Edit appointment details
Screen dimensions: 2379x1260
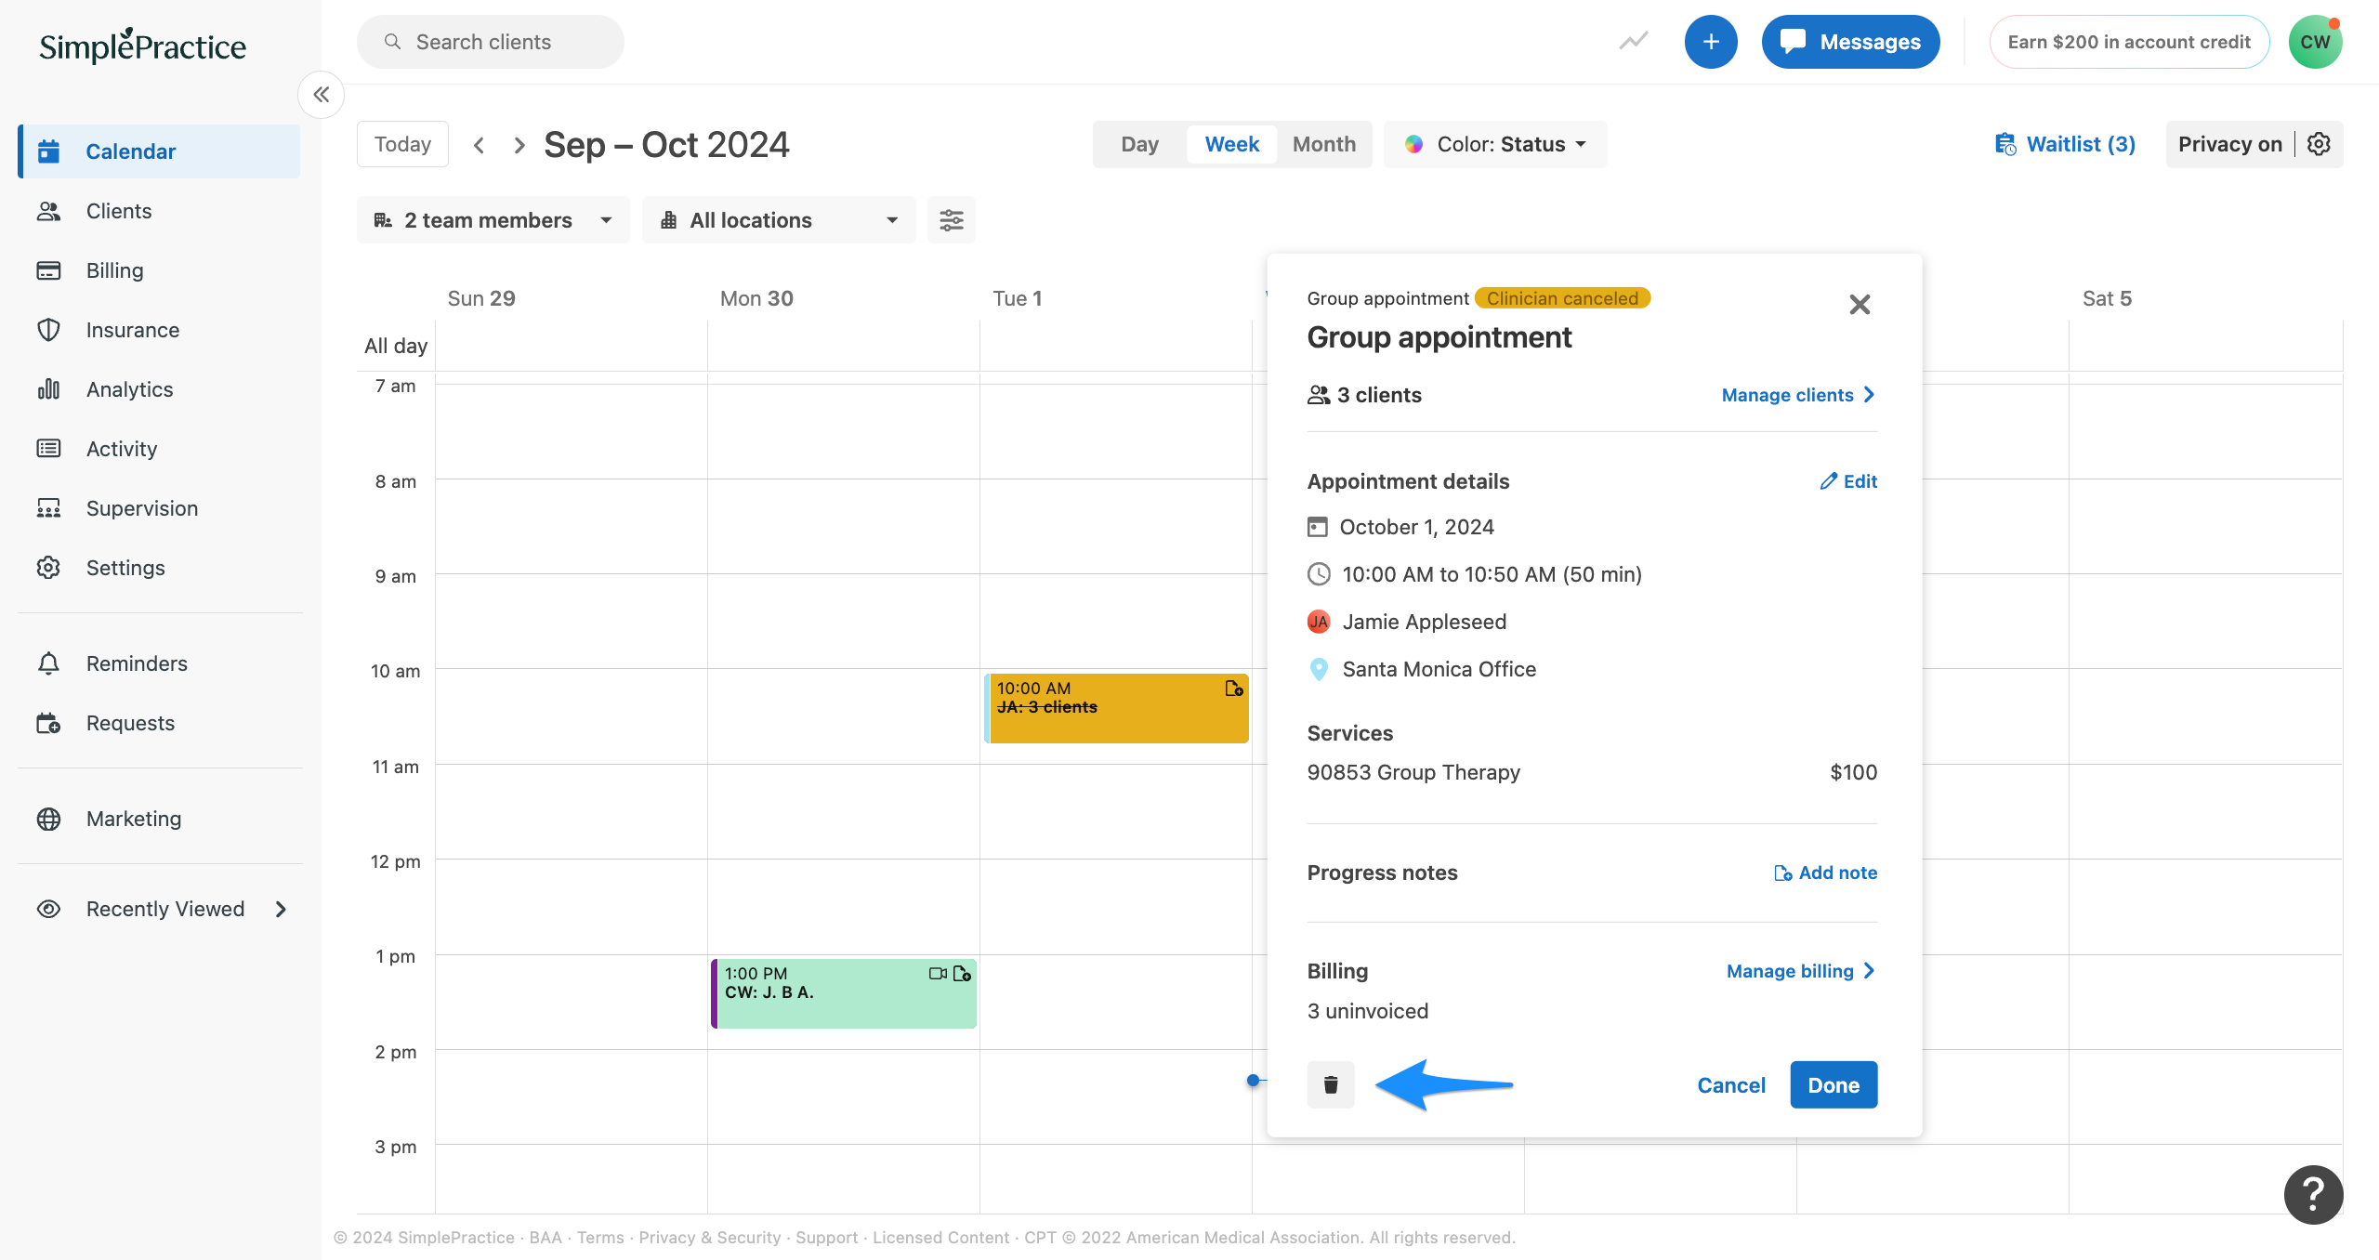pos(1848,481)
